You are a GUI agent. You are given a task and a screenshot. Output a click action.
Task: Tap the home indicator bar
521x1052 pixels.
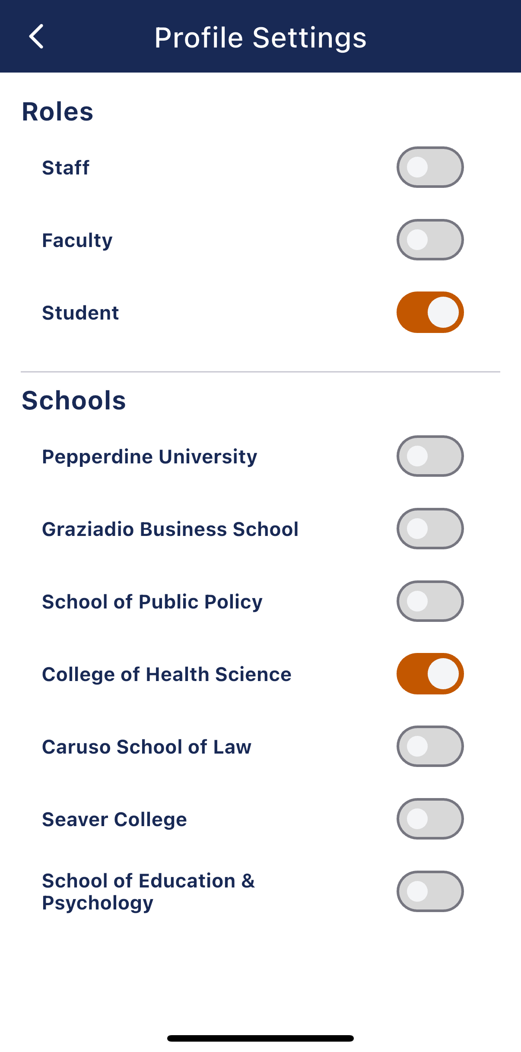pyautogui.click(x=260, y=1038)
